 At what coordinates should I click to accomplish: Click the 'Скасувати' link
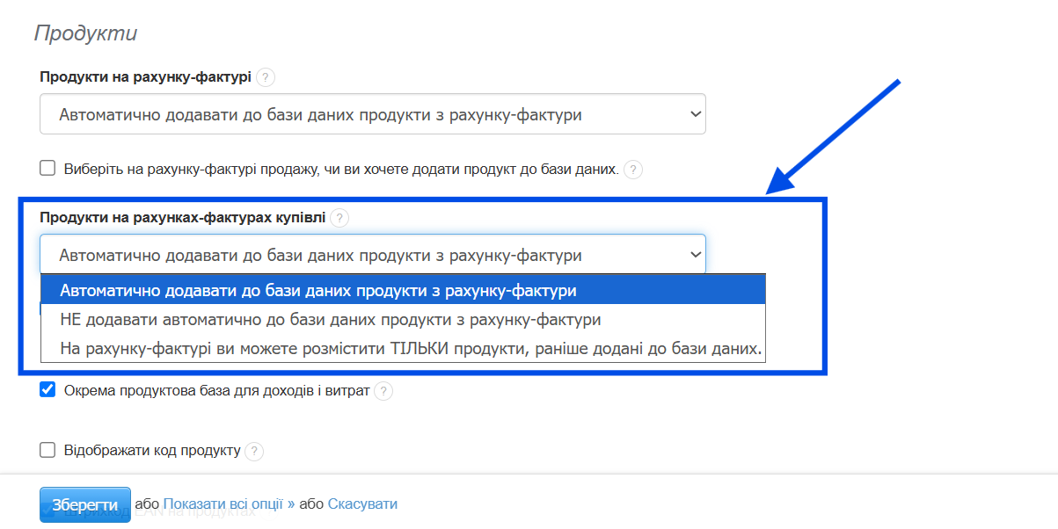coord(362,504)
